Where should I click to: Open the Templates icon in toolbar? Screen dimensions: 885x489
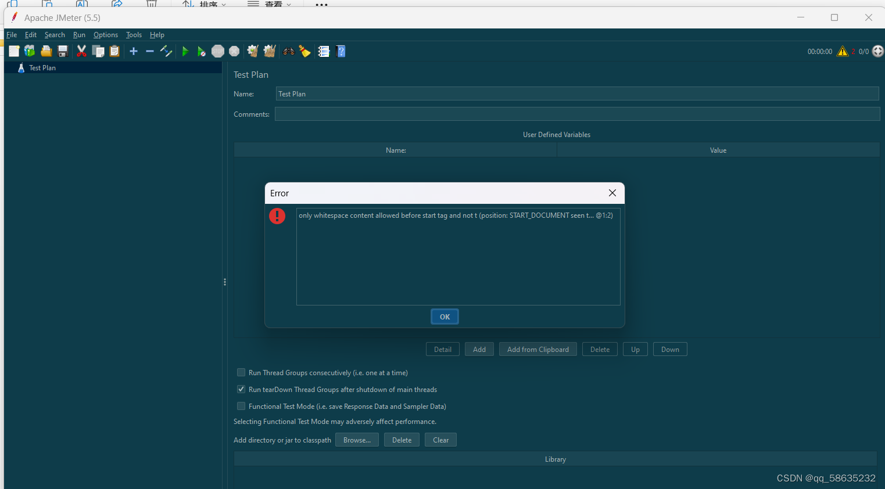pyautogui.click(x=30, y=51)
